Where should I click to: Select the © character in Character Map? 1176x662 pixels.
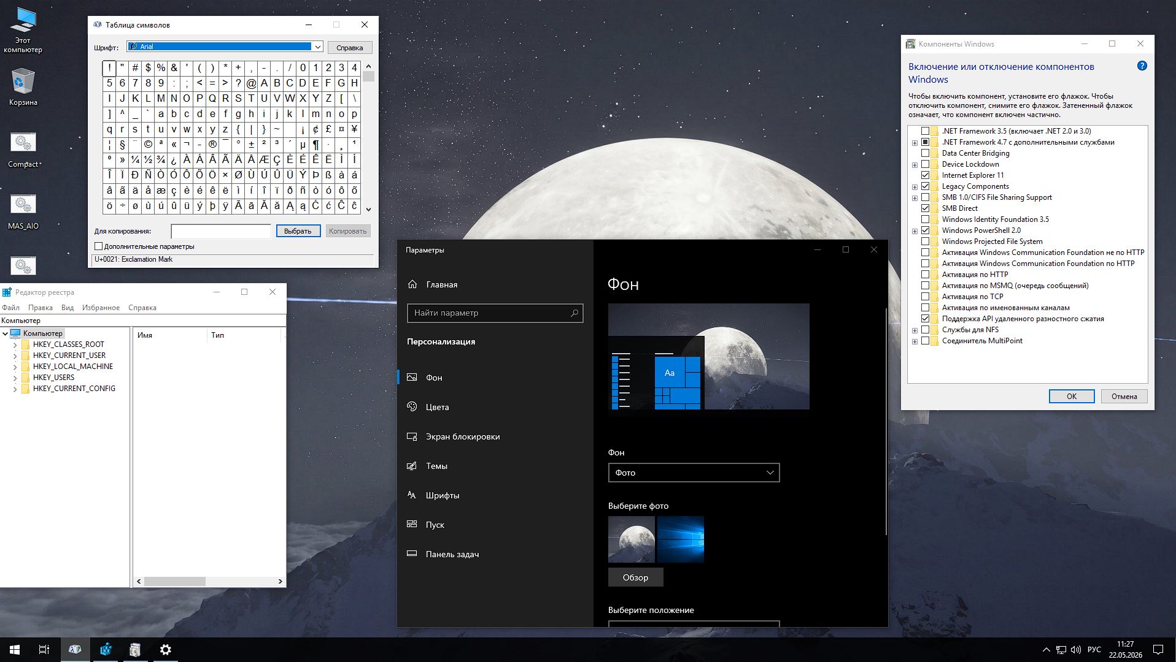pyautogui.click(x=148, y=145)
